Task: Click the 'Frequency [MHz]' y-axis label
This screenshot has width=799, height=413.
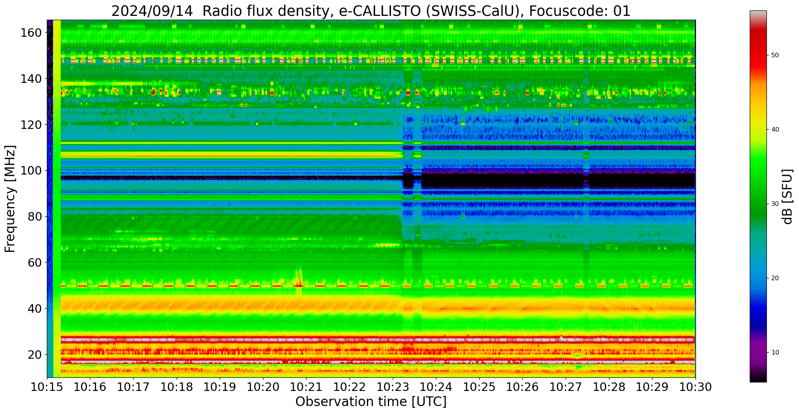Action: click(10, 199)
